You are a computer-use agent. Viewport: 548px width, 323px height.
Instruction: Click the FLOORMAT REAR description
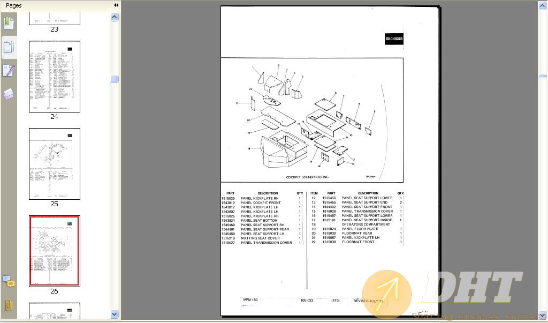tap(357, 233)
